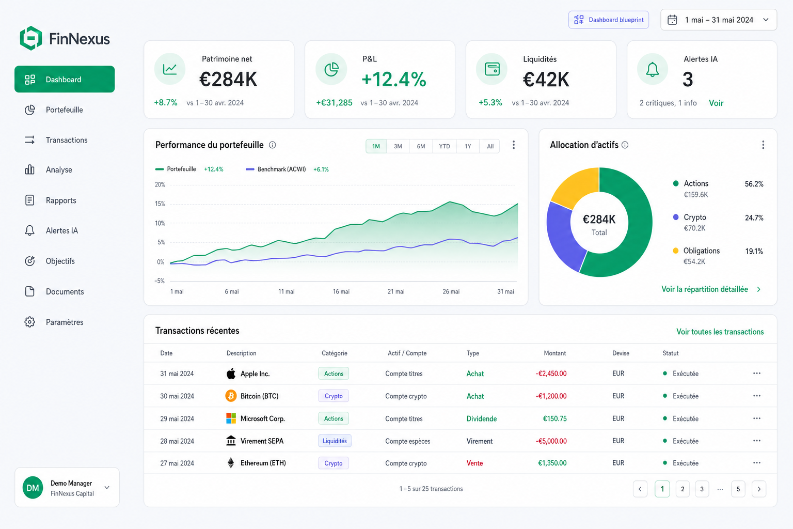Click the FinNexus logo icon
793x529 pixels.
coord(31,38)
